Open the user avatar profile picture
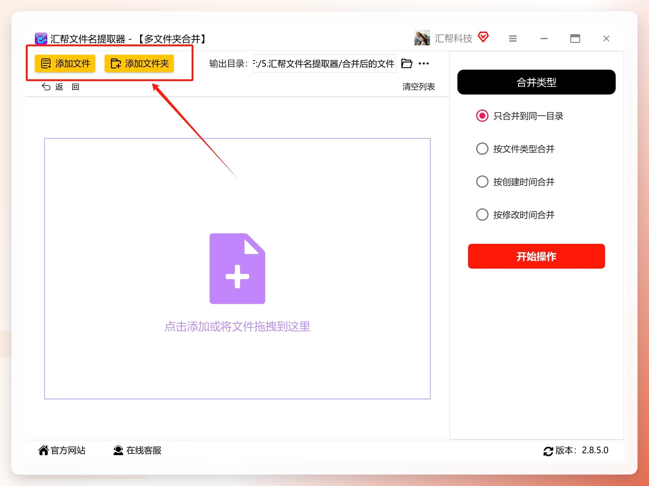 422,38
